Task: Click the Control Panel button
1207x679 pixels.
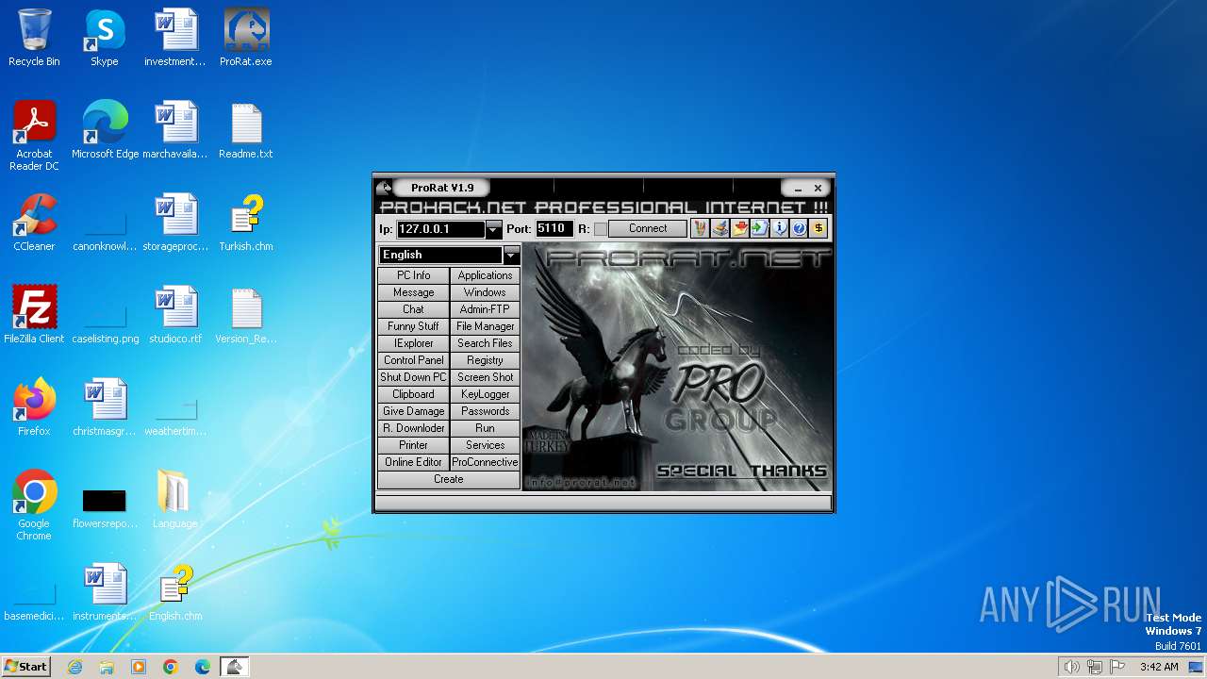Action: (x=413, y=360)
